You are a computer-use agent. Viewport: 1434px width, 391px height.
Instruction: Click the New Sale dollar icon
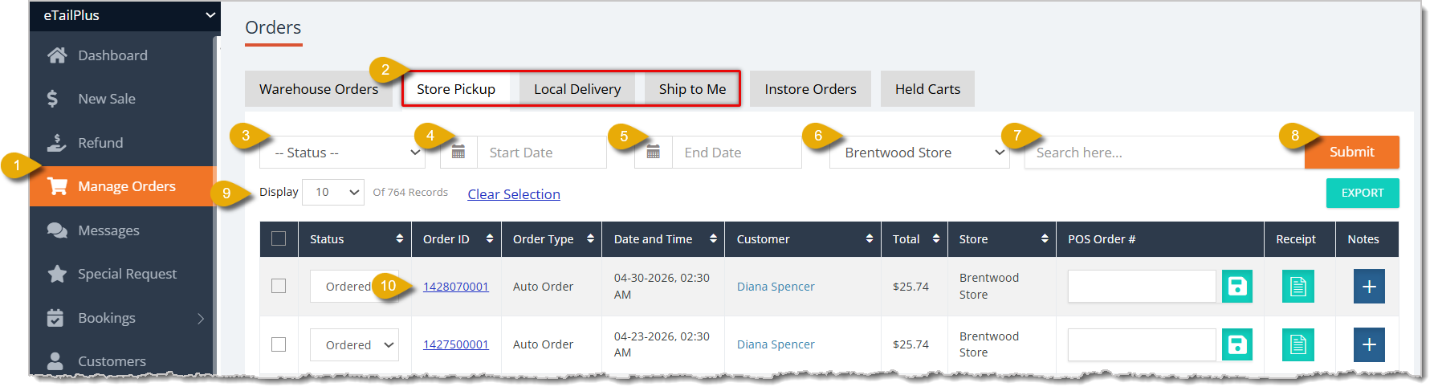point(52,99)
